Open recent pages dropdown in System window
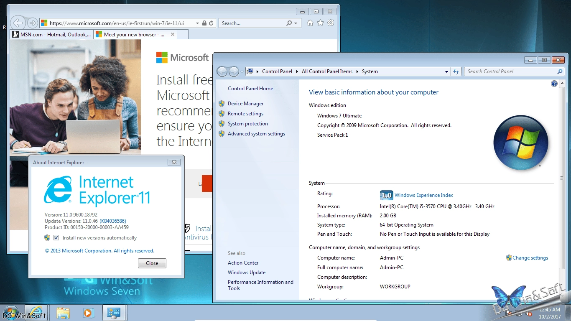 tap(242, 72)
